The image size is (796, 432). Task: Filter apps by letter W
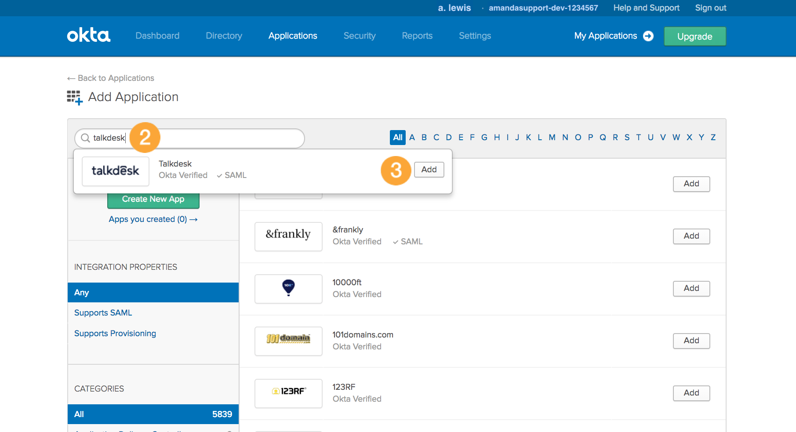tap(676, 138)
